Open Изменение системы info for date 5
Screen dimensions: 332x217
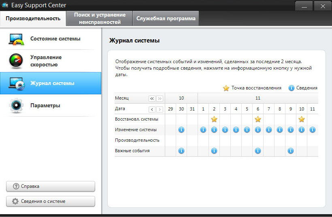point(247,130)
